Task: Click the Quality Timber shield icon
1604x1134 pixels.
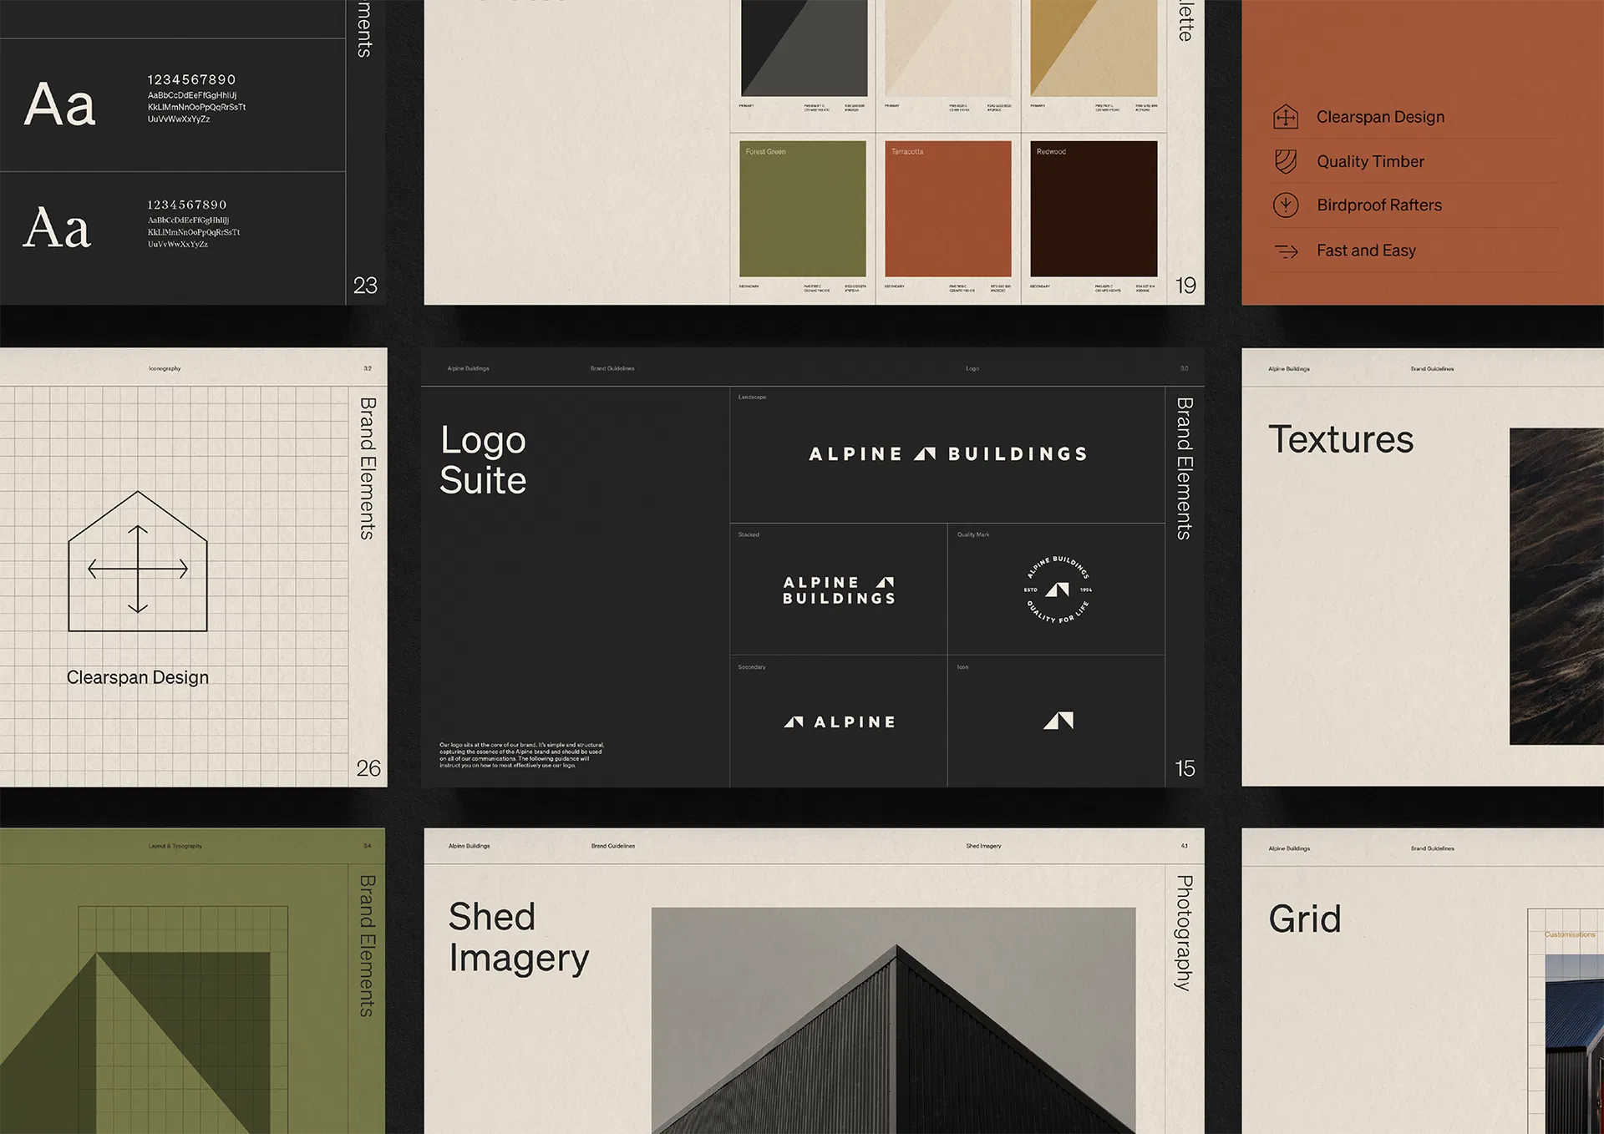Action: pos(1286,161)
